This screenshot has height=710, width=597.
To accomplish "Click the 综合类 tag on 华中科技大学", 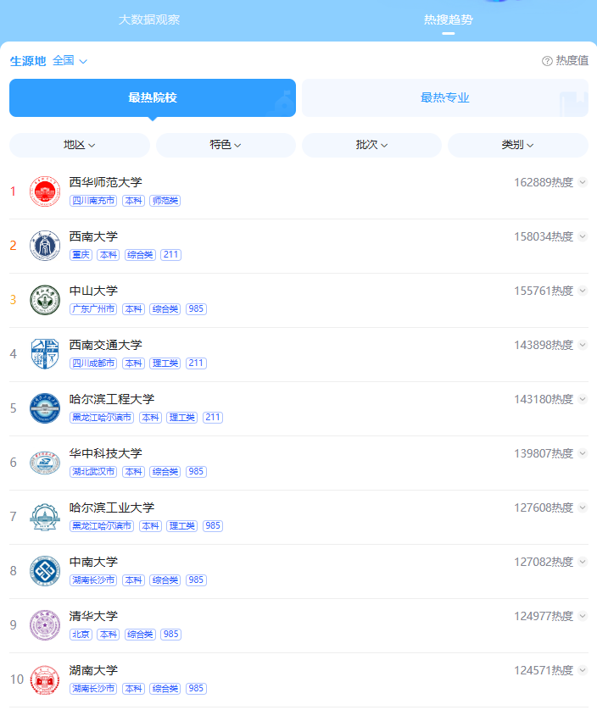I will pos(165,472).
